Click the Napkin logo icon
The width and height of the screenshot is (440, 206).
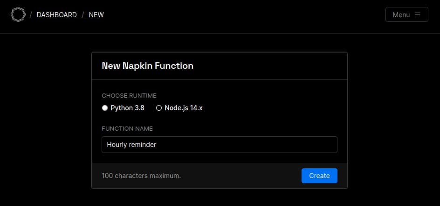(x=18, y=14)
